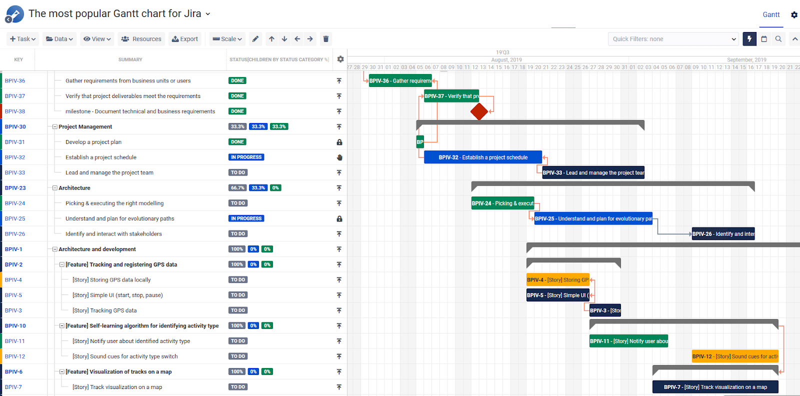Open the chart title dropdown arrow
The width and height of the screenshot is (800, 396).
click(208, 14)
